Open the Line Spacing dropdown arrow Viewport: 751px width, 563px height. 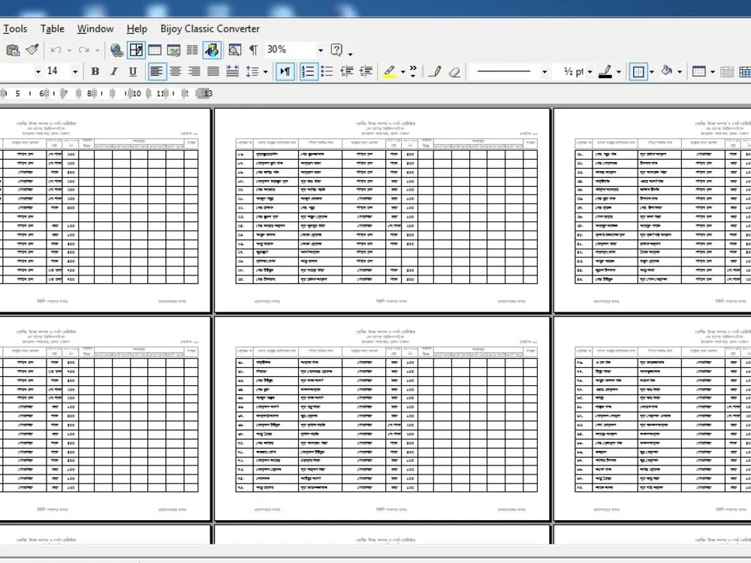[x=265, y=72]
